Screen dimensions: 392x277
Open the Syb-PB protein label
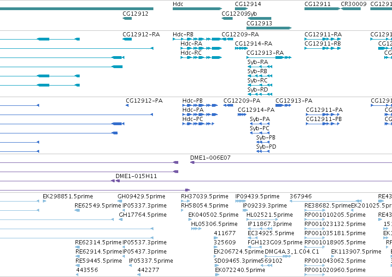point(266,138)
